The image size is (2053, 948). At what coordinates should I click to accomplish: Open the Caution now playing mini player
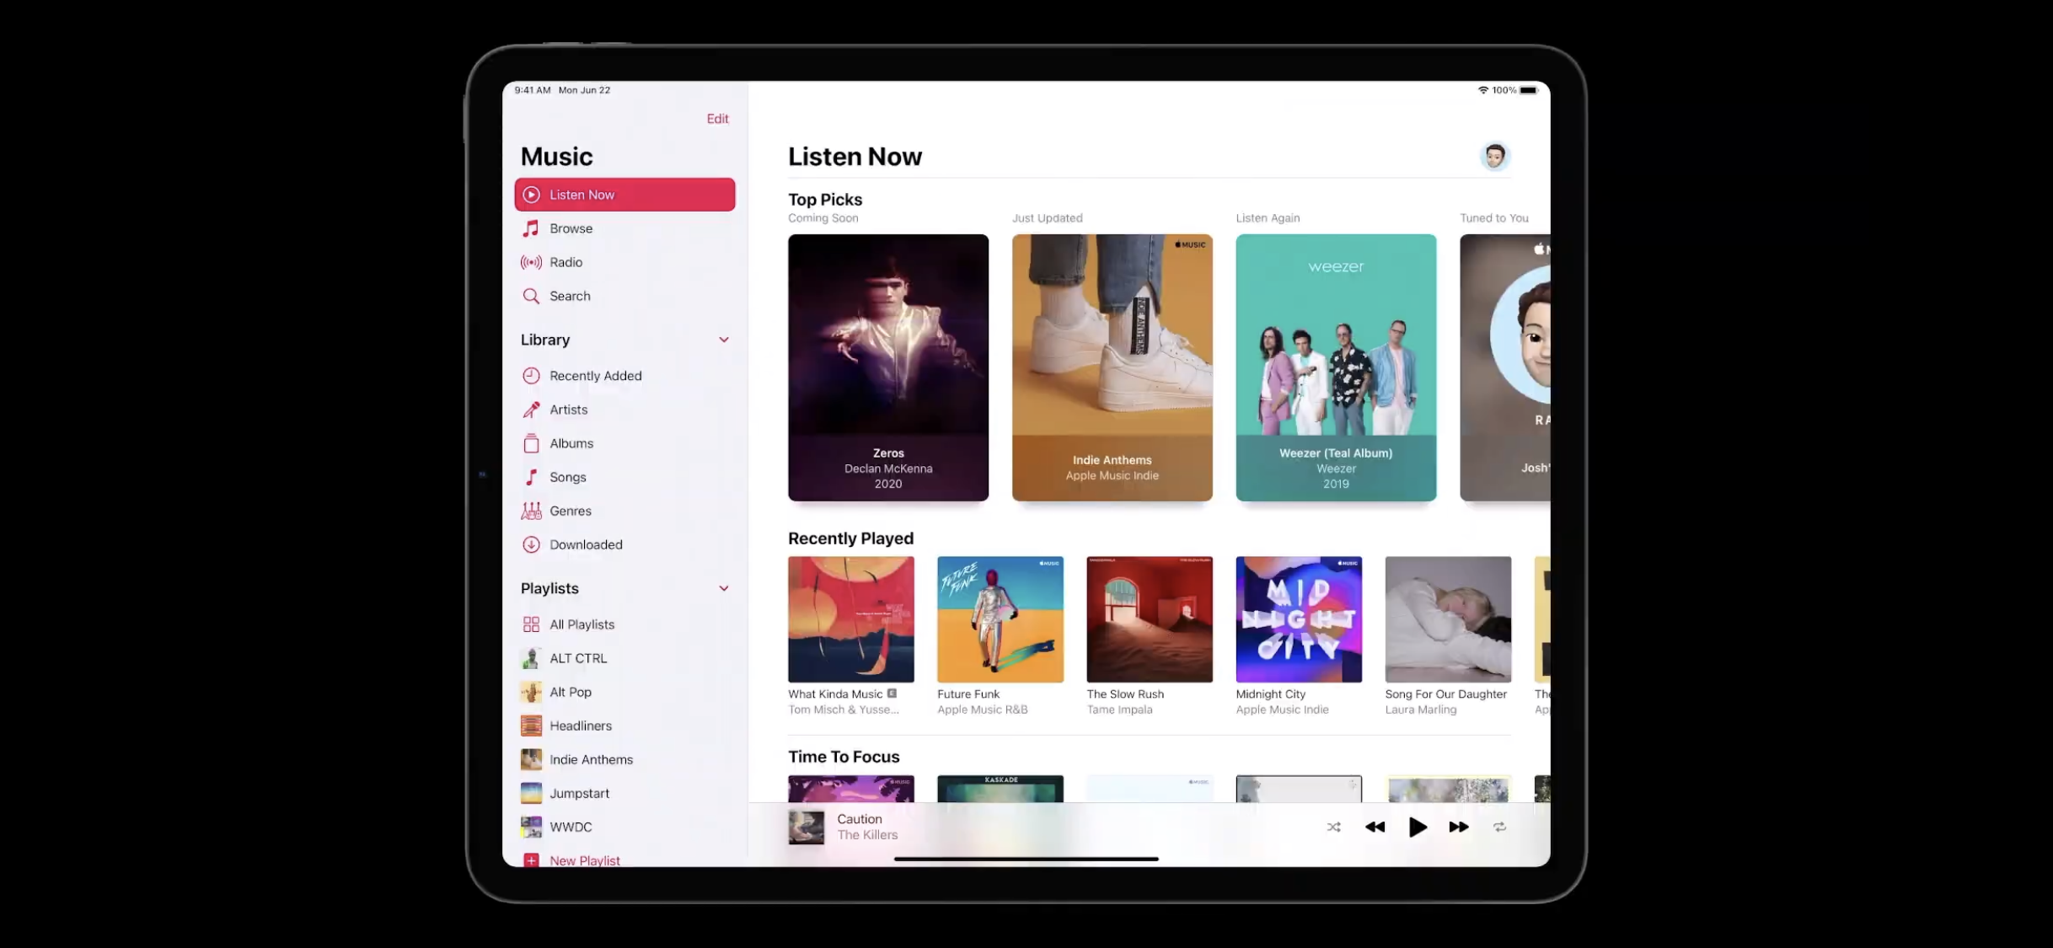click(x=868, y=827)
